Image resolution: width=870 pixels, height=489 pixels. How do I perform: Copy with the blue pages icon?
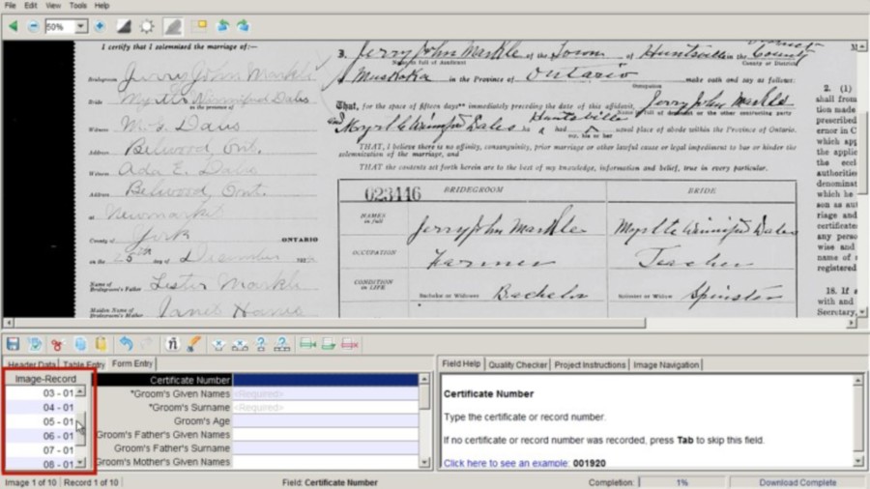click(80, 344)
